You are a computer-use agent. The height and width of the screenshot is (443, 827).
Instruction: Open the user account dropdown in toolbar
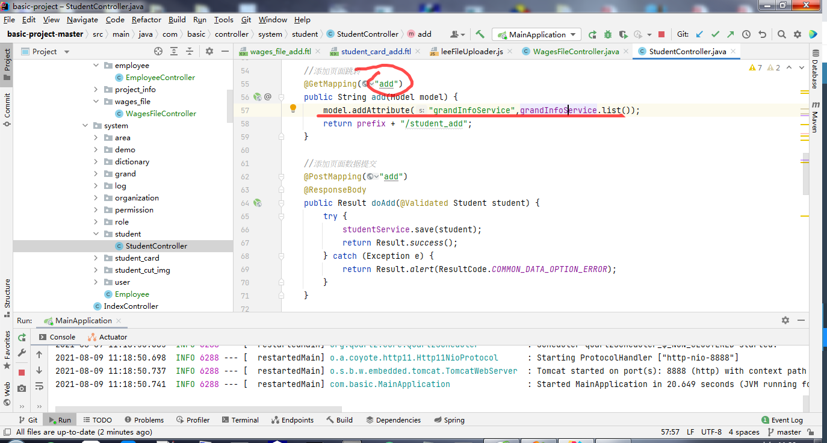457,34
